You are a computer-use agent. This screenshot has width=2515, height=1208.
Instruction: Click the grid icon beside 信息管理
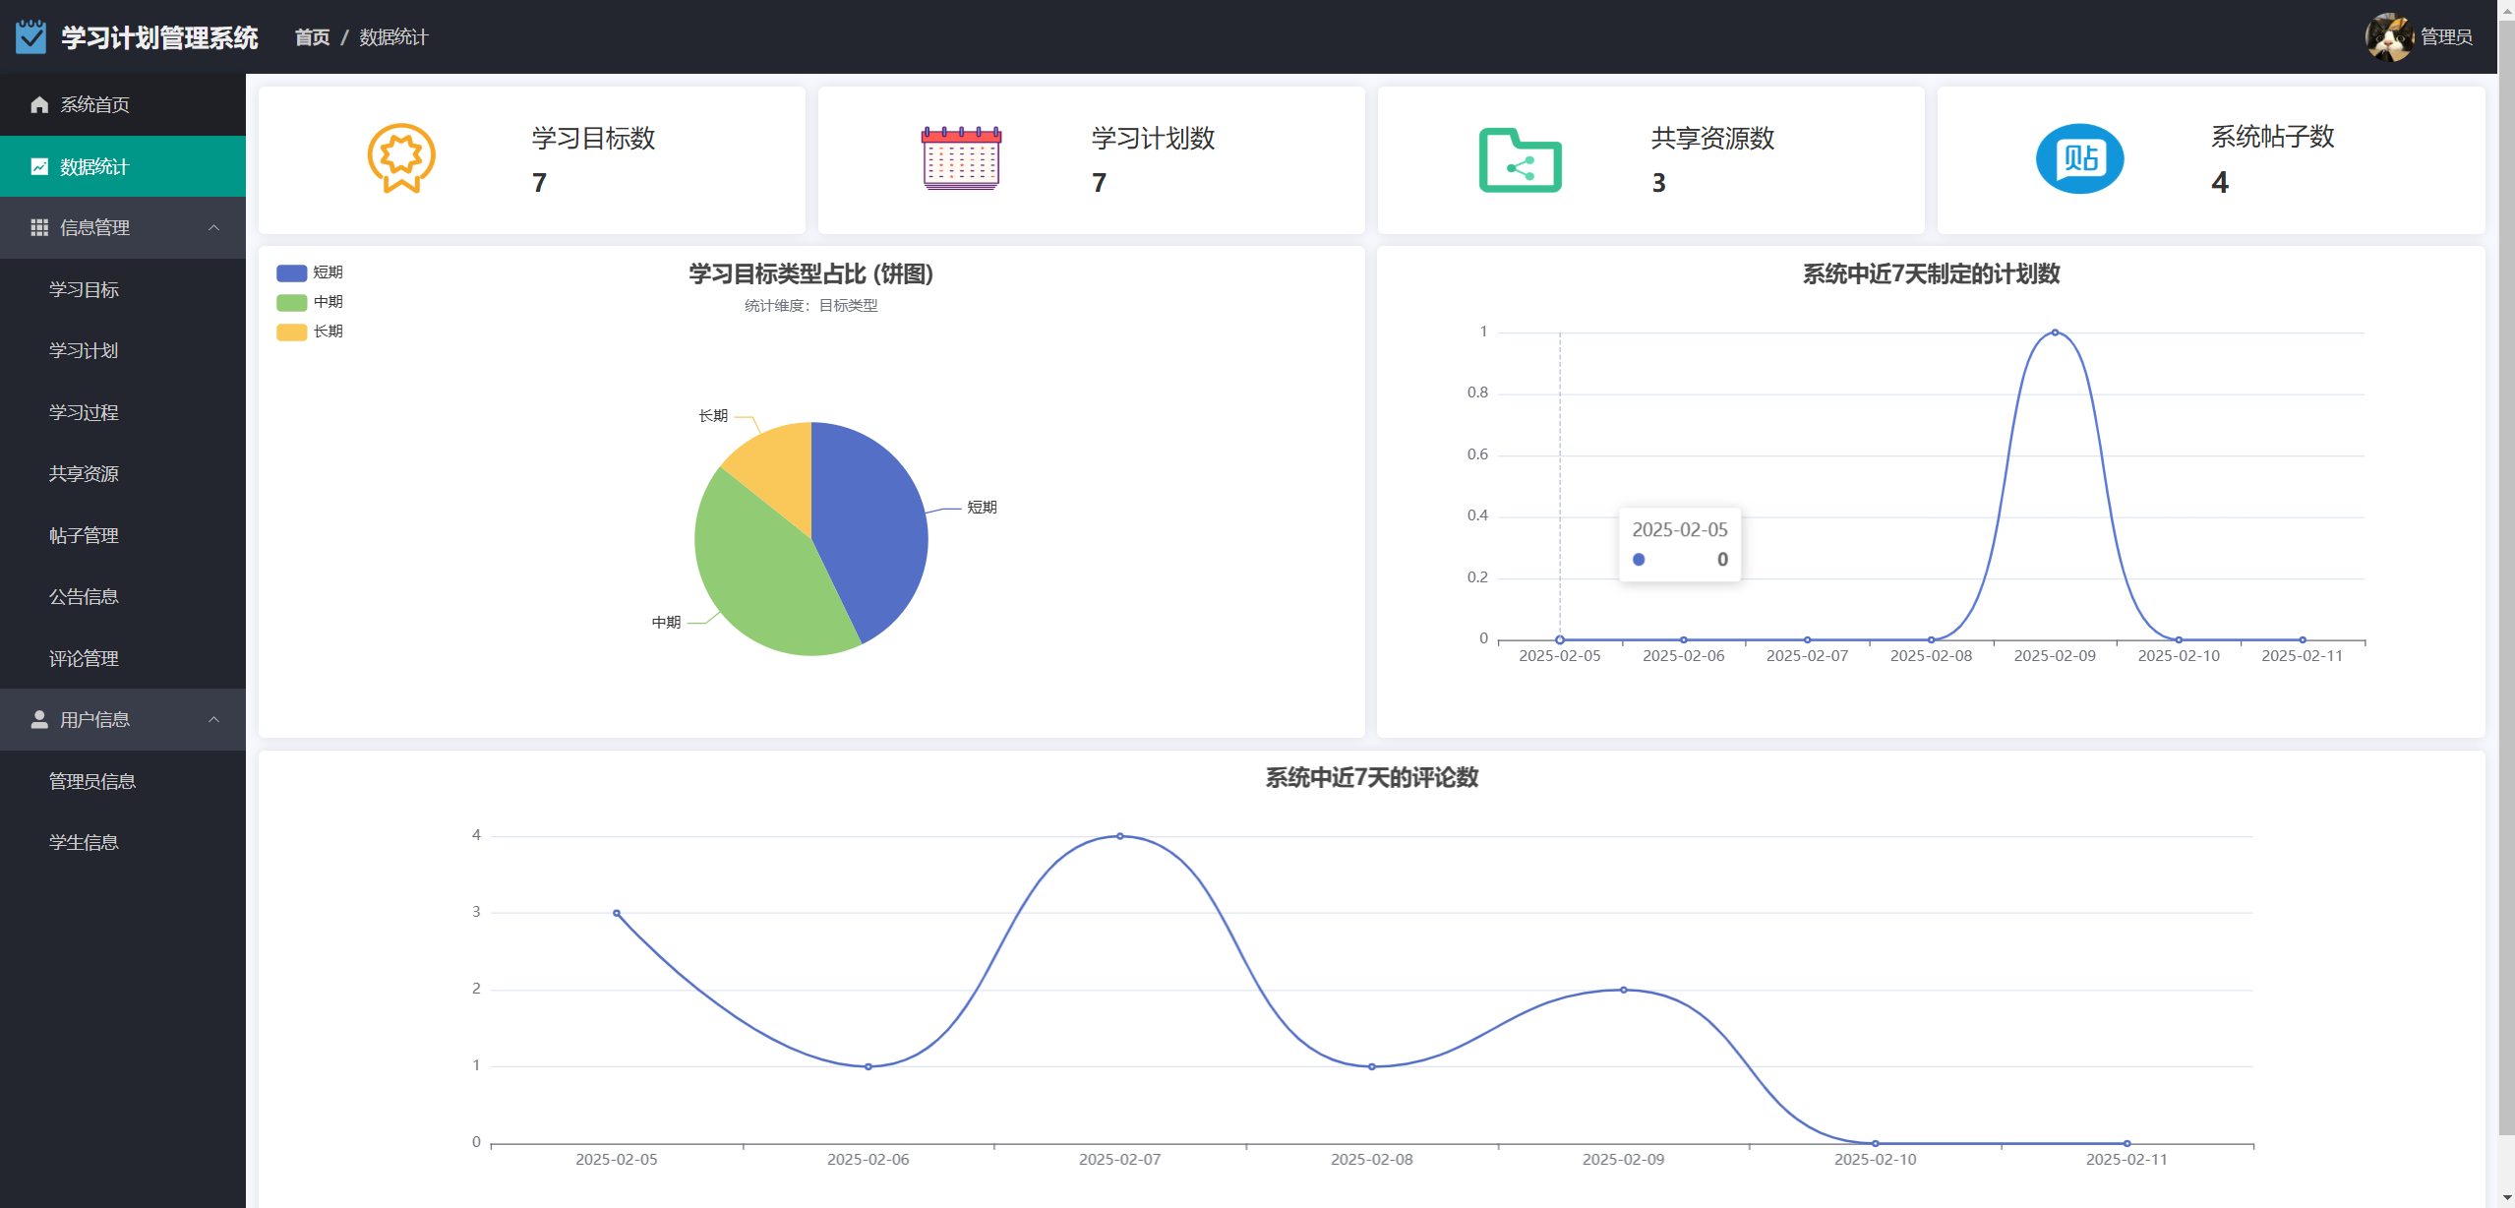click(39, 227)
